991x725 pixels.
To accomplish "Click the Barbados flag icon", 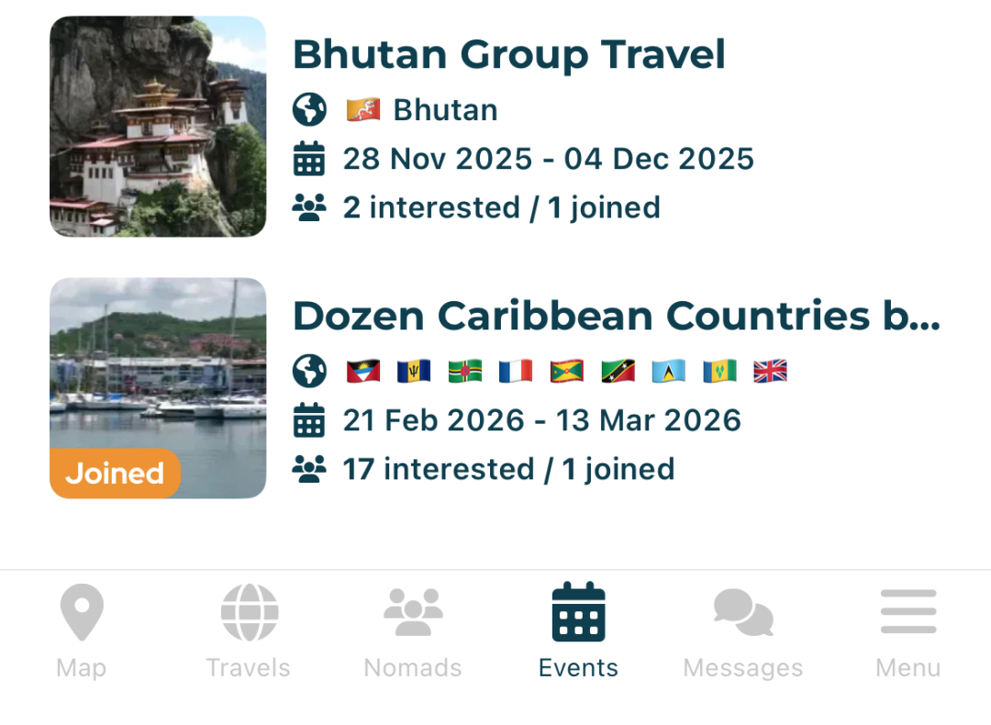I will click(414, 371).
